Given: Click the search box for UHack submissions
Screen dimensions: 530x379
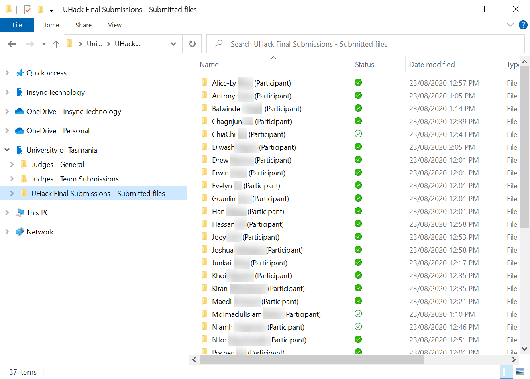Looking at the screenshot, I should [365, 44].
